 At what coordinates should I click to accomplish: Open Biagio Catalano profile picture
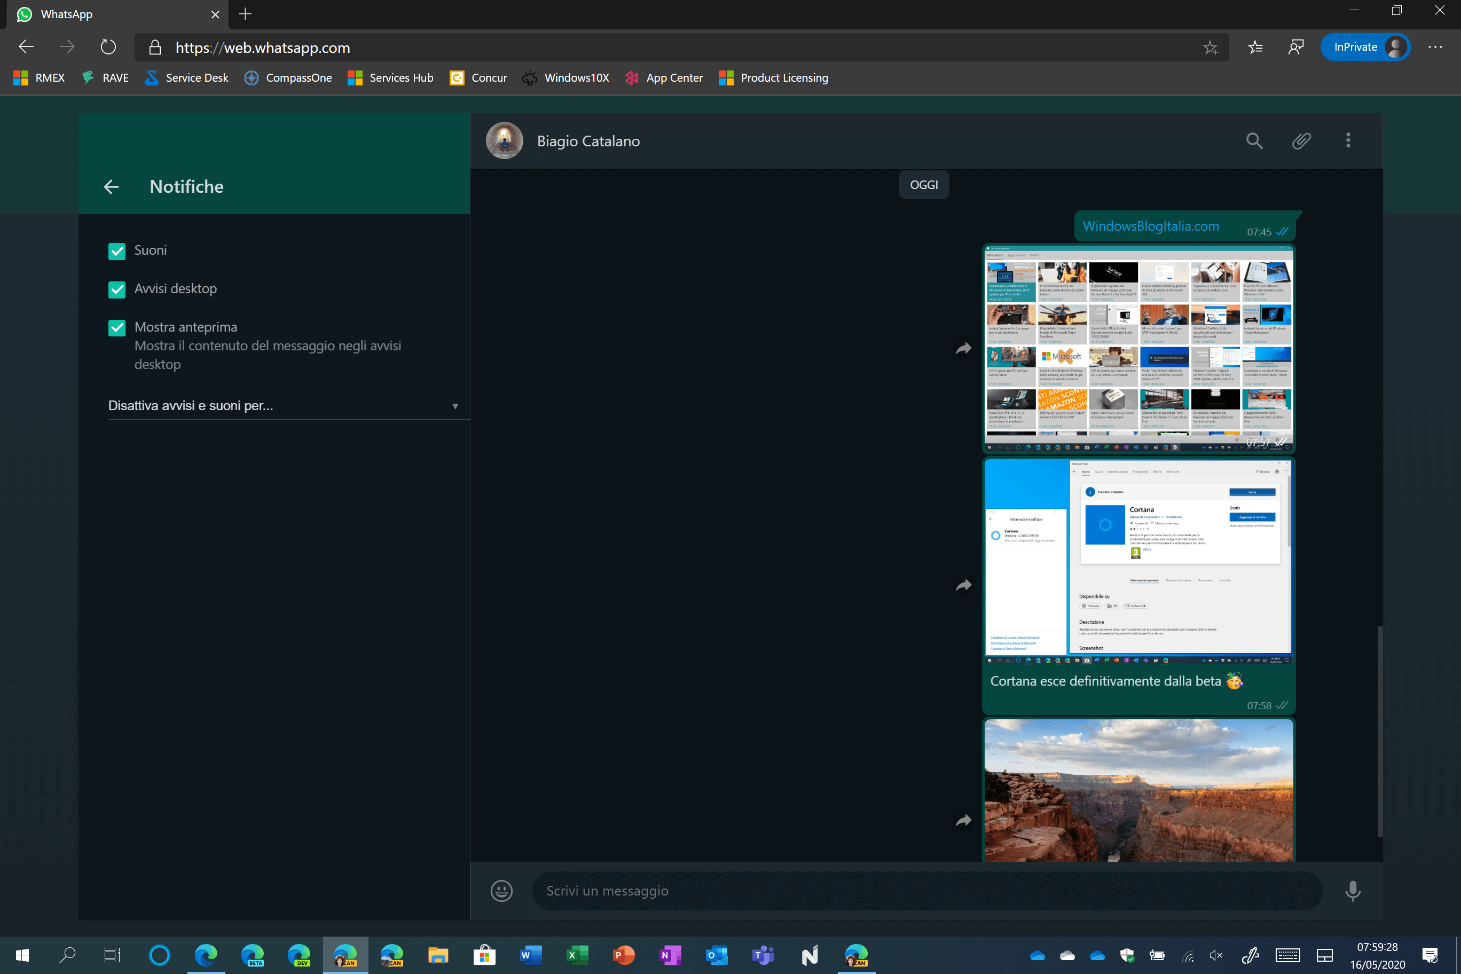pos(504,140)
